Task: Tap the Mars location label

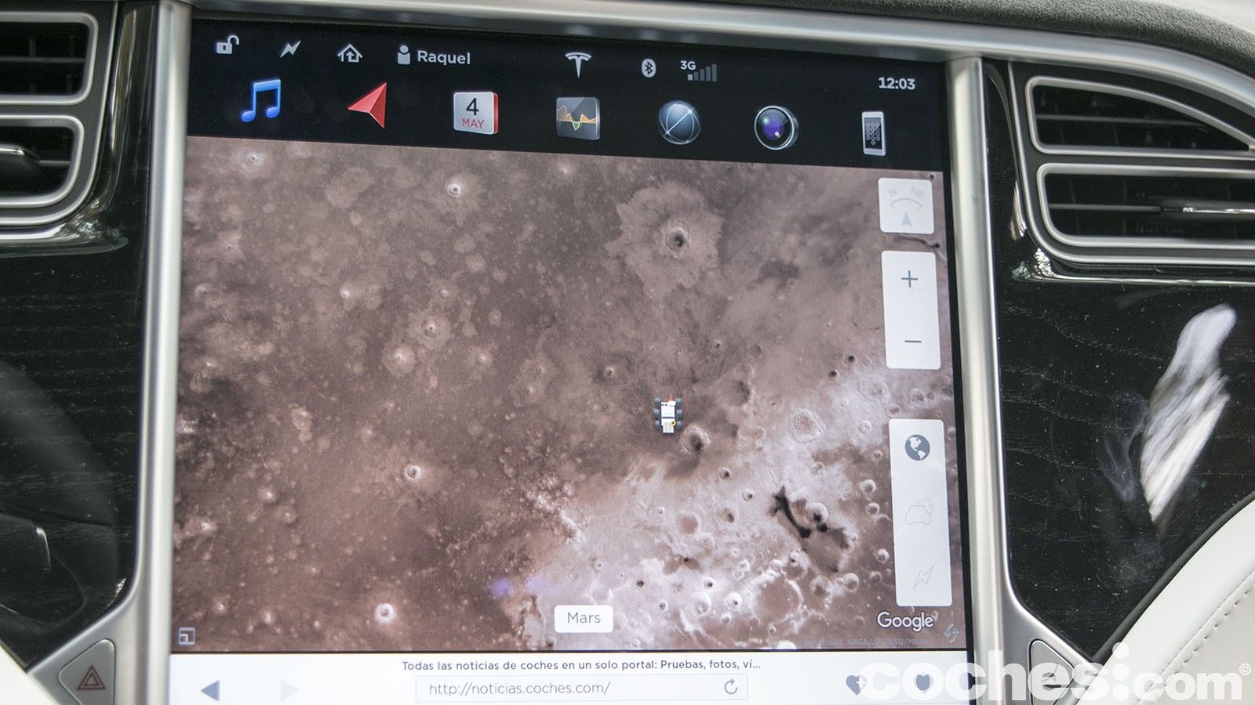Action: click(584, 618)
